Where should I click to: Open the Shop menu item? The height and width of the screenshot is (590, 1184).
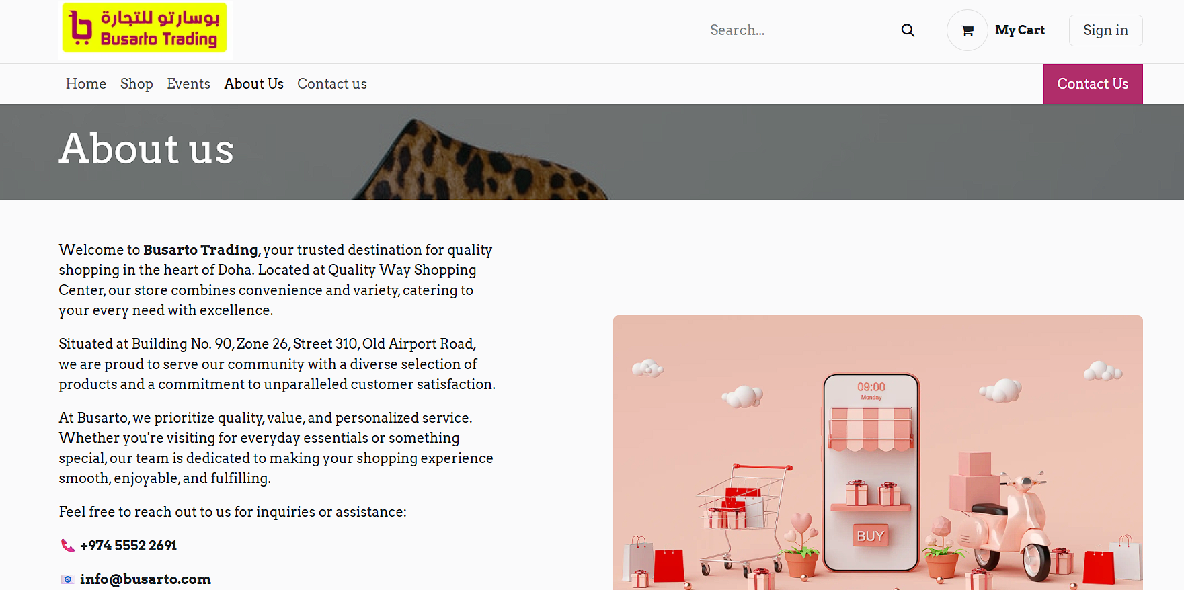(x=136, y=84)
